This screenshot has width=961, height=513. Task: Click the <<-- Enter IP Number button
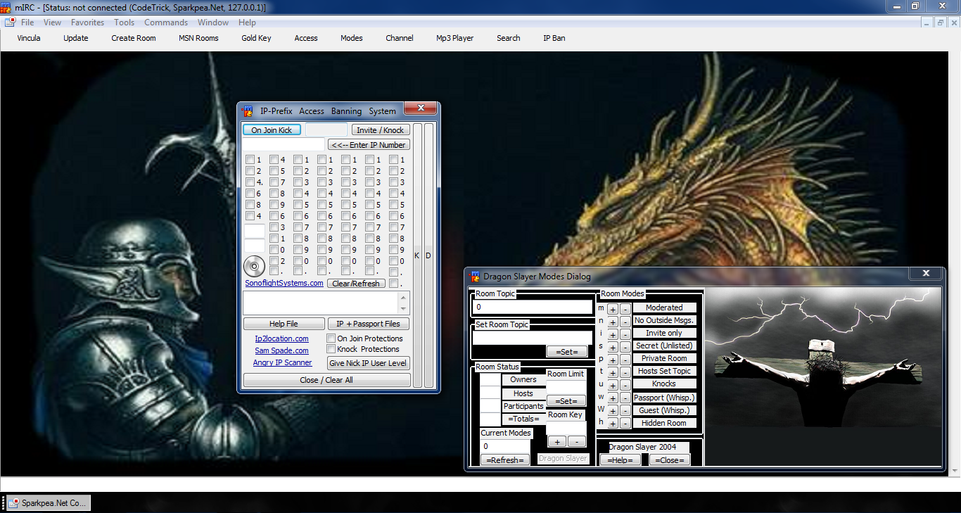pos(369,145)
